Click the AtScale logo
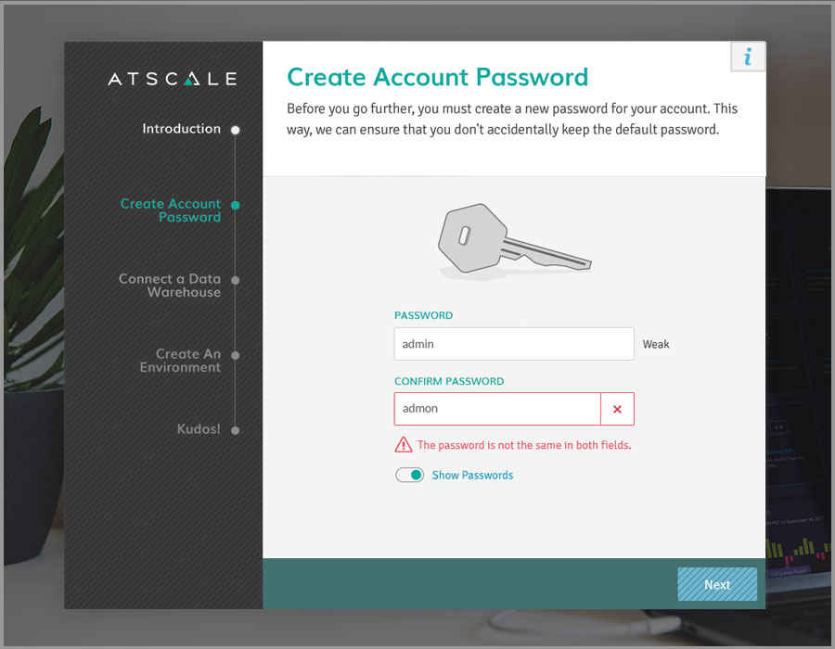Screen dimensions: 835x649 [x=173, y=79]
